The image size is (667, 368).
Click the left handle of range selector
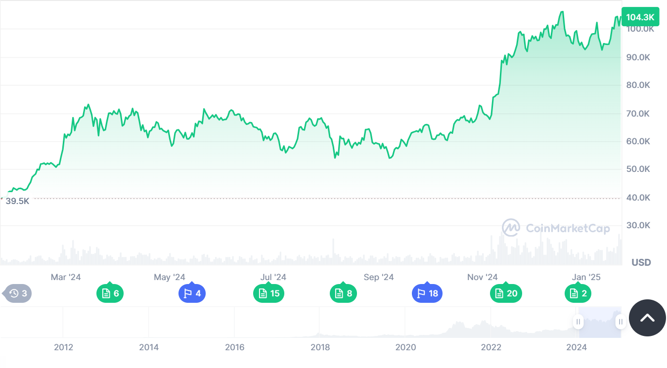tap(578, 322)
